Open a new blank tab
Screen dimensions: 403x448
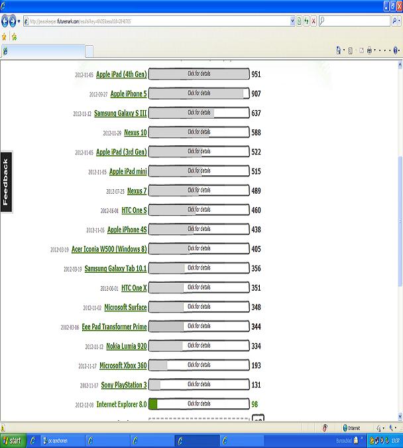click(89, 52)
